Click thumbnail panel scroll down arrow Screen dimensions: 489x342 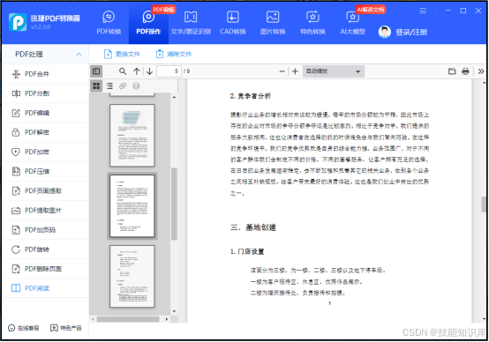(175, 311)
